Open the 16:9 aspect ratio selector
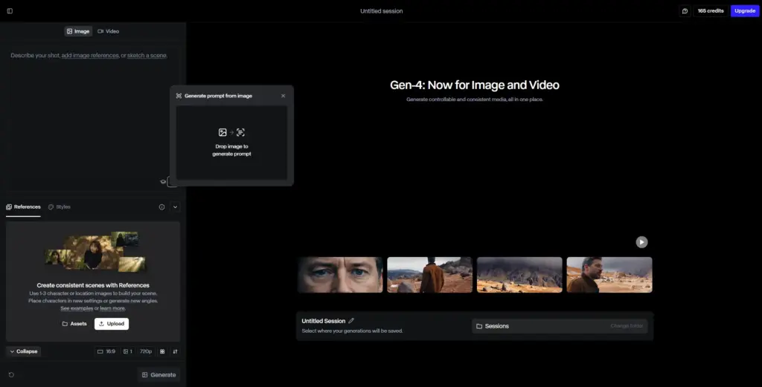The height and width of the screenshot is (387, 762). (x=106, y=351)
